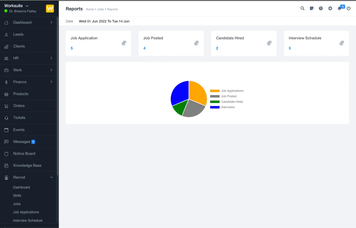Image resolution: width=356 pixels, height=228 pixels.
Task: Toggle Job Applications legend in chart
Action: pyautogui.click(x=227, y=91)
